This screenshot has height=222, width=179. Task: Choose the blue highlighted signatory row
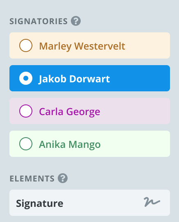point(90,78)
